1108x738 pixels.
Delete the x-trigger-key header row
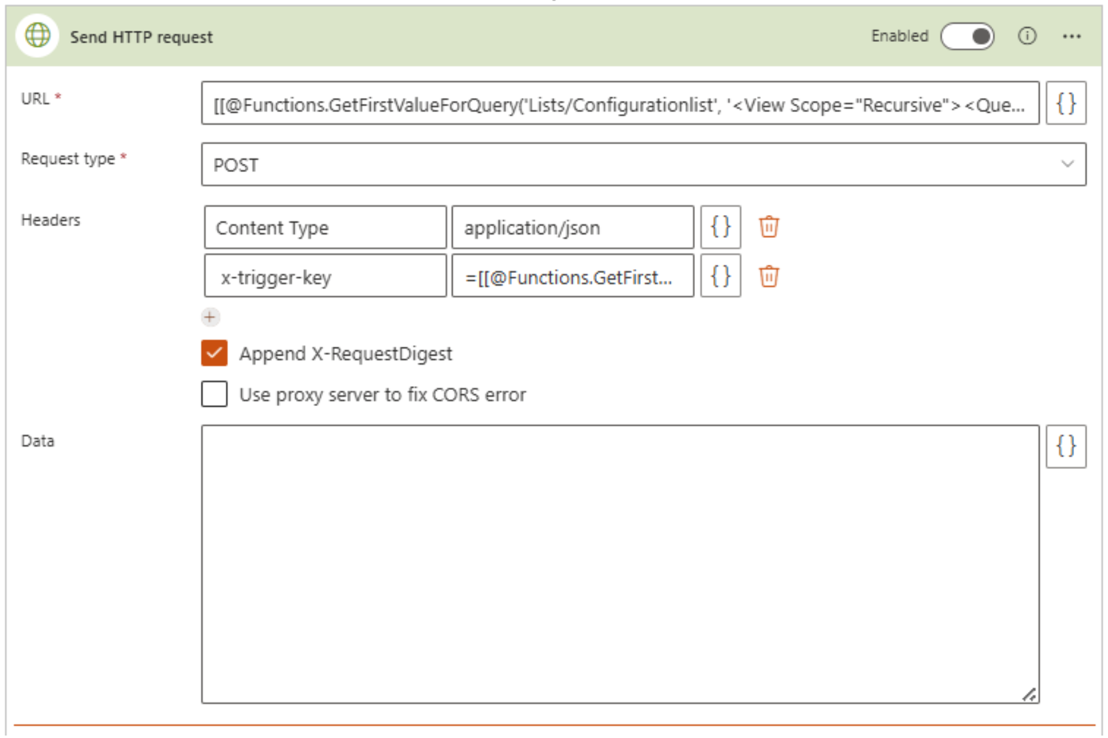(769, 277)
